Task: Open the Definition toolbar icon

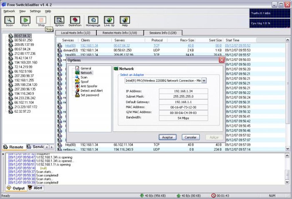Action: pyautogui.click(x=75, y=21)
